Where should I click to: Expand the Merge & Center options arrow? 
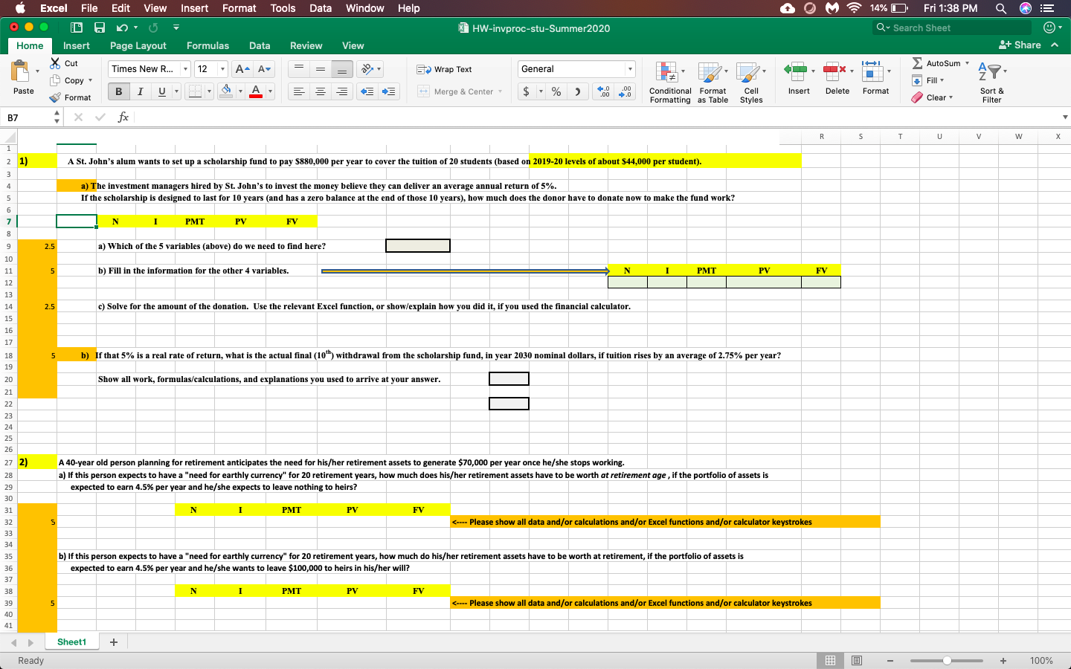(x=501, y=91)
